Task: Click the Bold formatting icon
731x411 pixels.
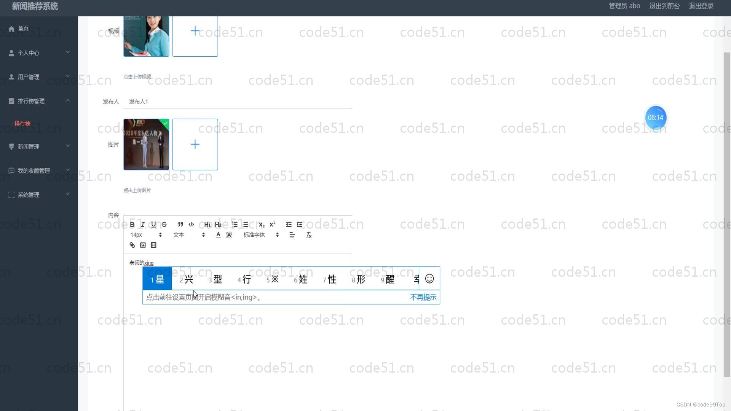Action: coord(132,224)
